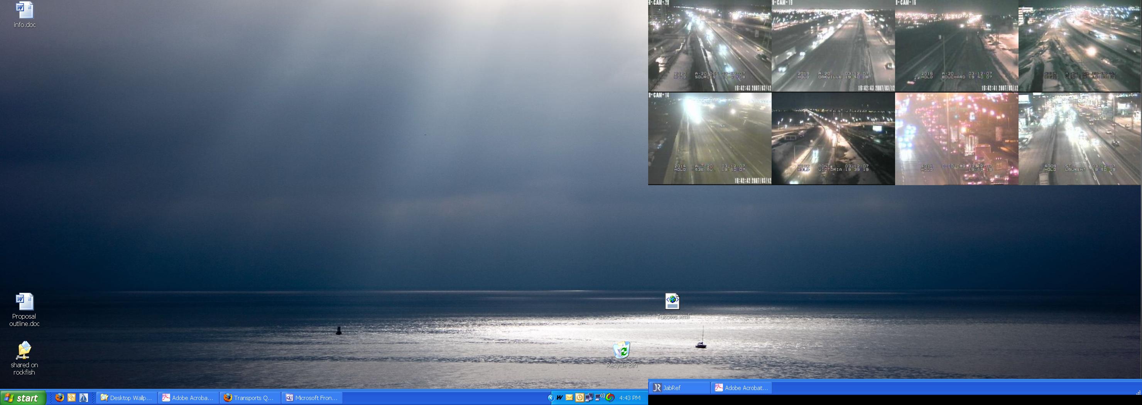Switch to the Microsoft FrontPage taskbar window

[312, 397]
